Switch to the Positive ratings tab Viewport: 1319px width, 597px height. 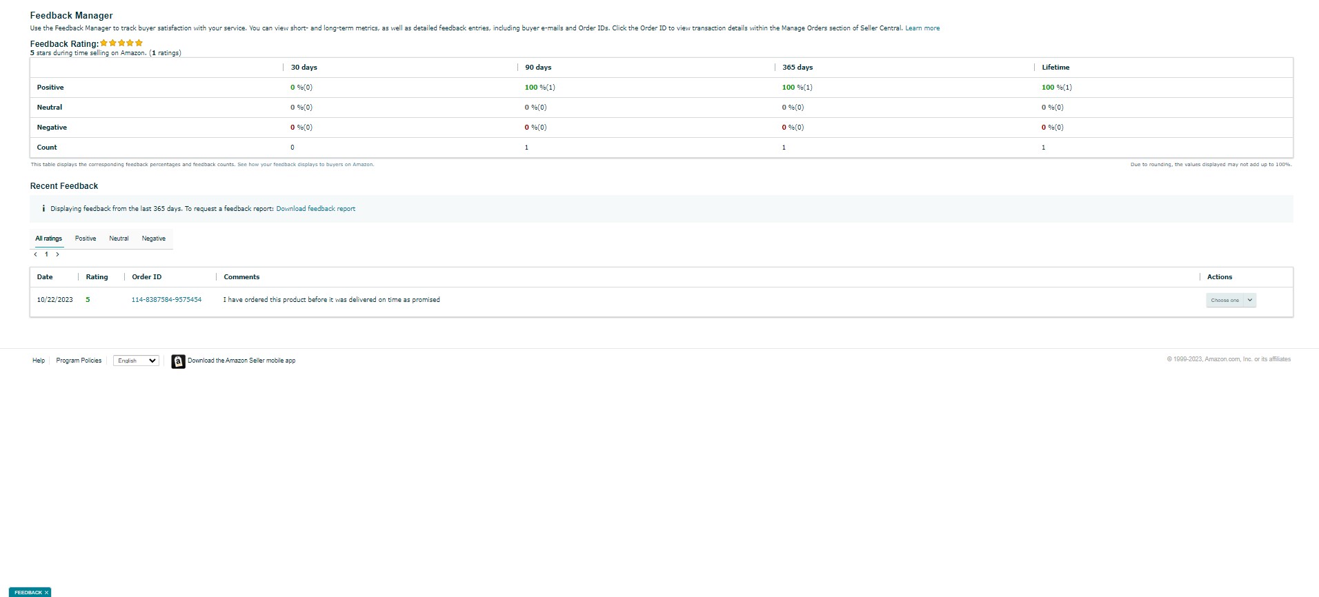(86, 239)
